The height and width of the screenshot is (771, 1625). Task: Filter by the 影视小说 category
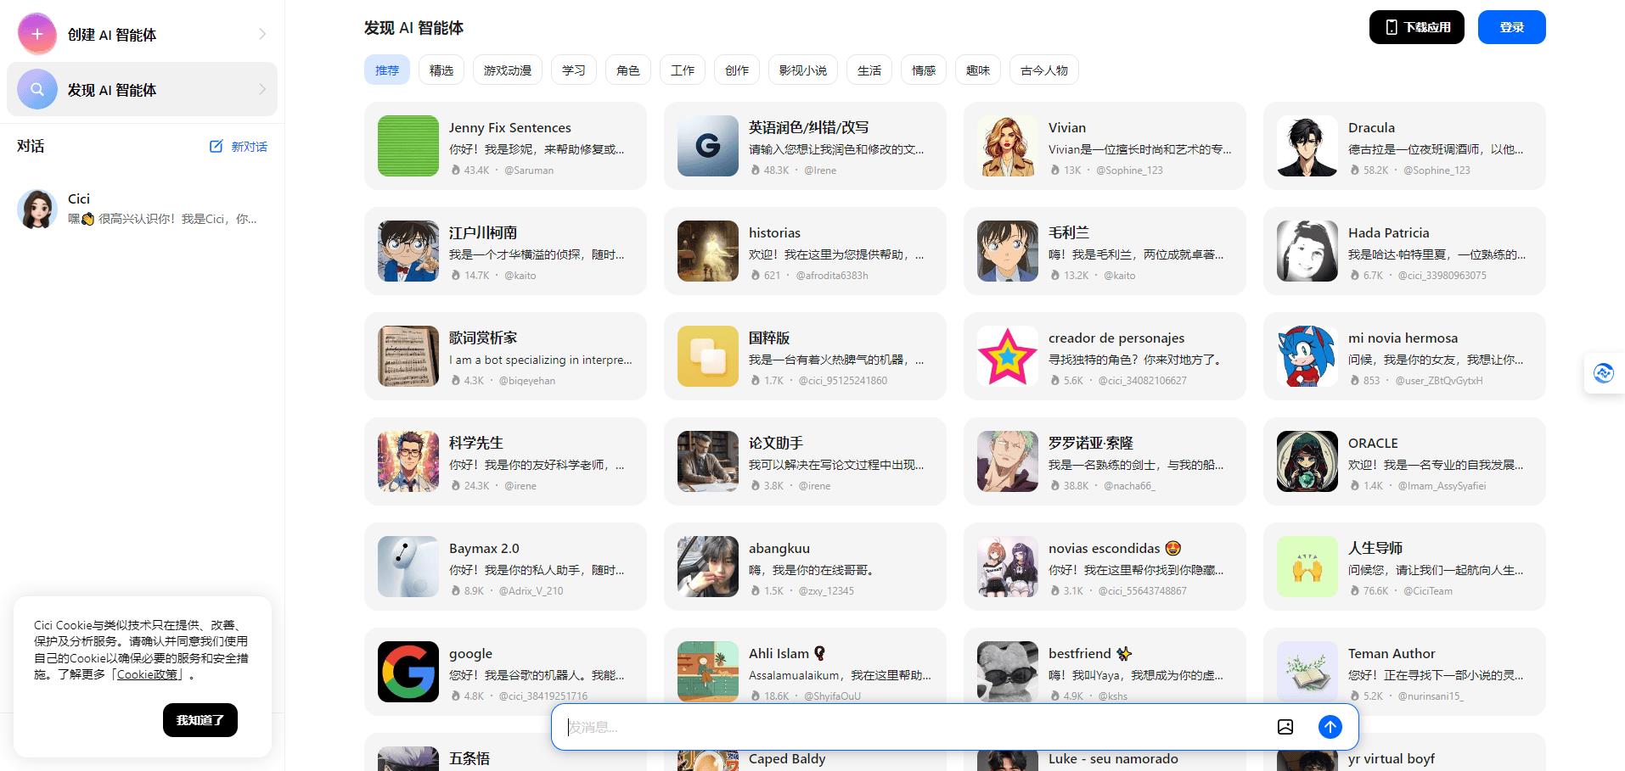click(x=803, y=70)
